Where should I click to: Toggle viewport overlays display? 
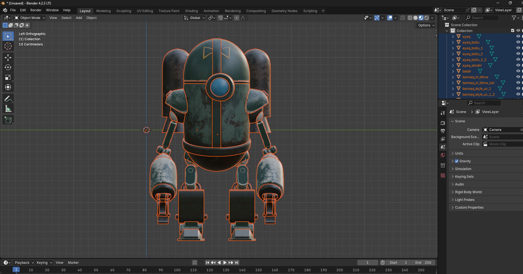pyautogui.click(x=390, y=18)
